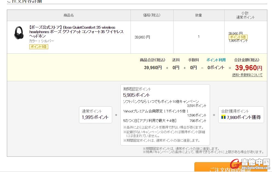The image size is (272, 172).
Task: Click the 0ポイント value
Action: click(x=216, y=68)
